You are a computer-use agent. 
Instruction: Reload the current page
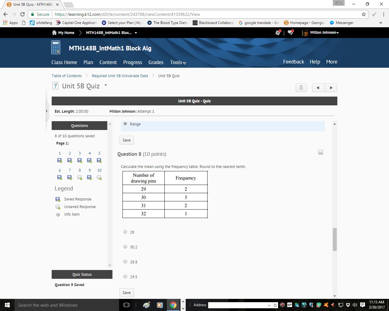22,14
